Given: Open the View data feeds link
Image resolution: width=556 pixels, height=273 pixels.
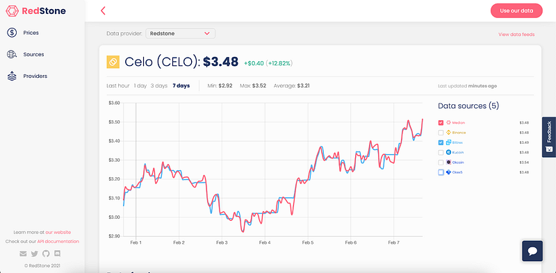Looking at the screenshot, I should tap(516, 35).
